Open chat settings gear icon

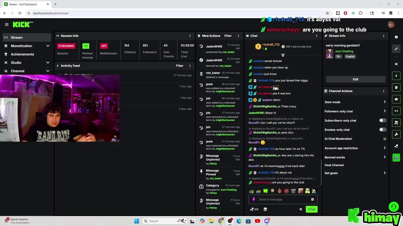(x=301, y=209)
